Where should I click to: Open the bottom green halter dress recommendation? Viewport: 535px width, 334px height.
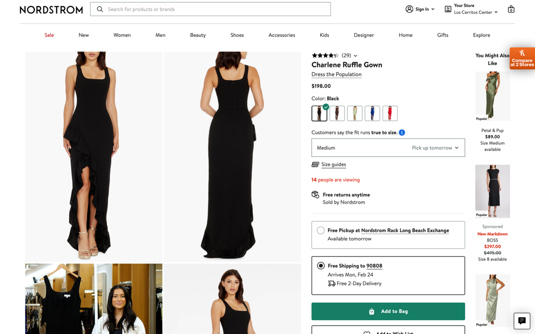click(493, 301)
